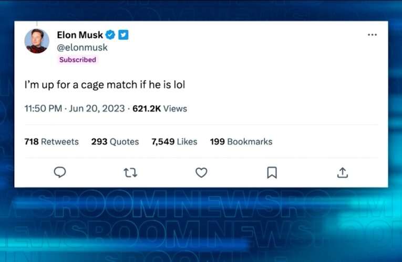Open the 718 Retweets list

point(51,141)
